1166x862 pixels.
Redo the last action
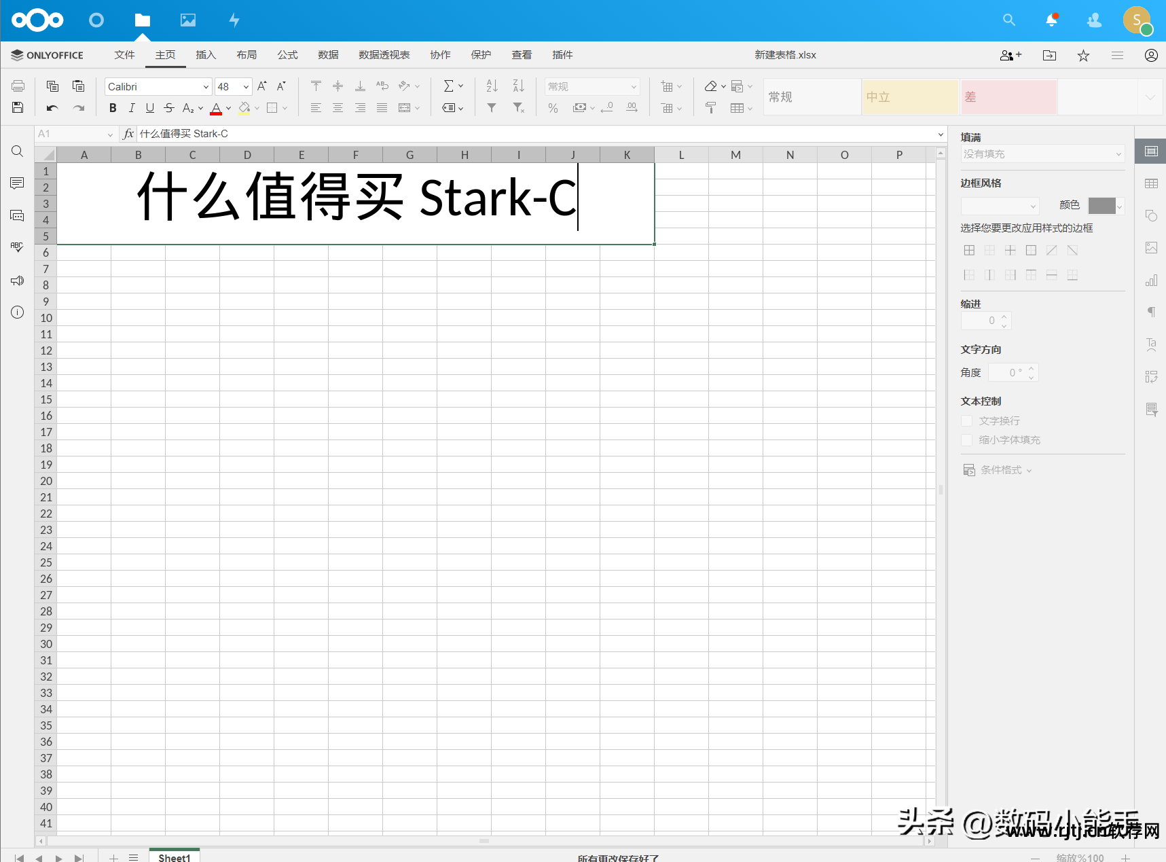(79, 108)
